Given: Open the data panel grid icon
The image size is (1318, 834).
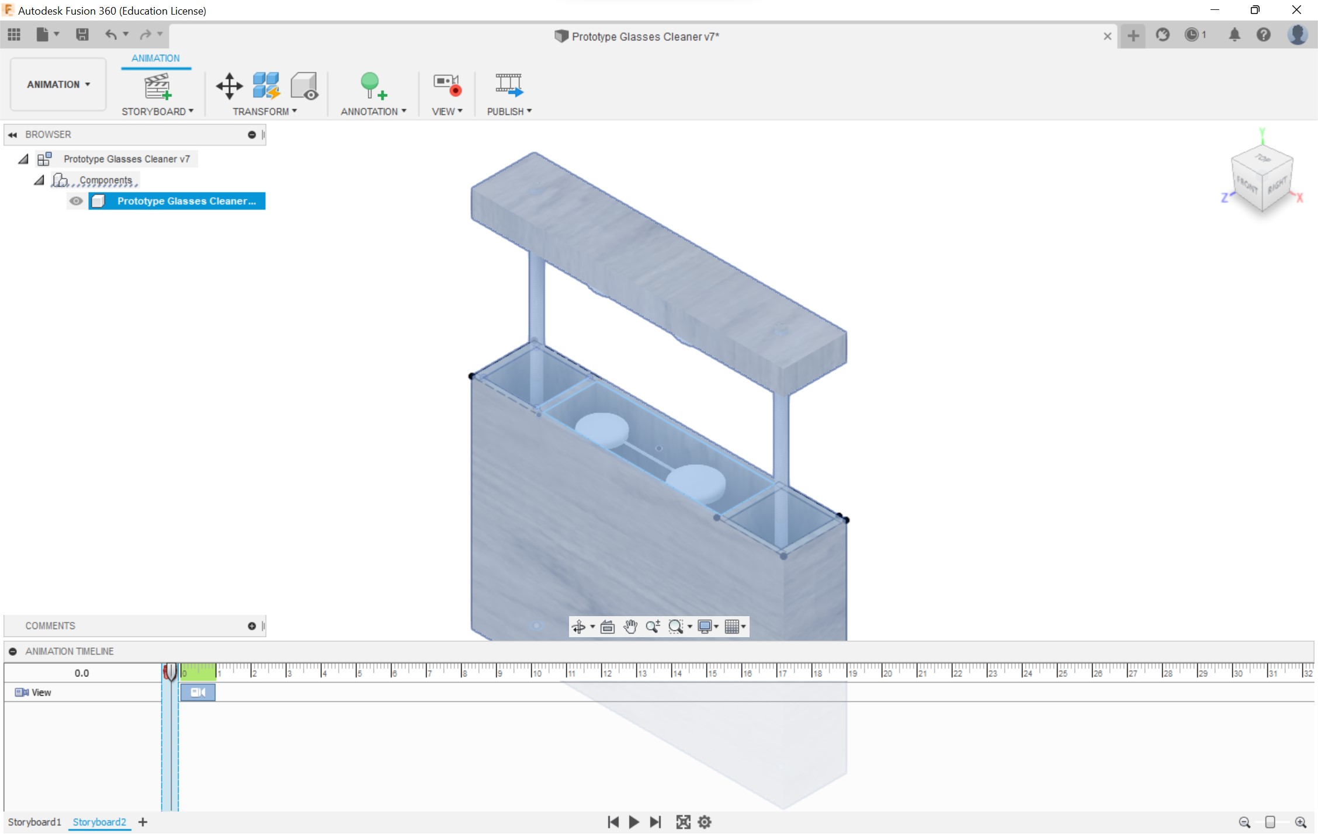Looking at the screenshot, I should point(14,34).
